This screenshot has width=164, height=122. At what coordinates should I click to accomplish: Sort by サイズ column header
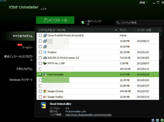tap(127, 30)
